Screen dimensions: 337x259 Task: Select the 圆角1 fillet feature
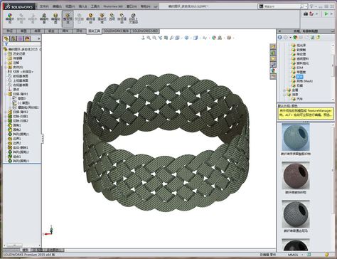pyautogui.click(x=15, y=125)
